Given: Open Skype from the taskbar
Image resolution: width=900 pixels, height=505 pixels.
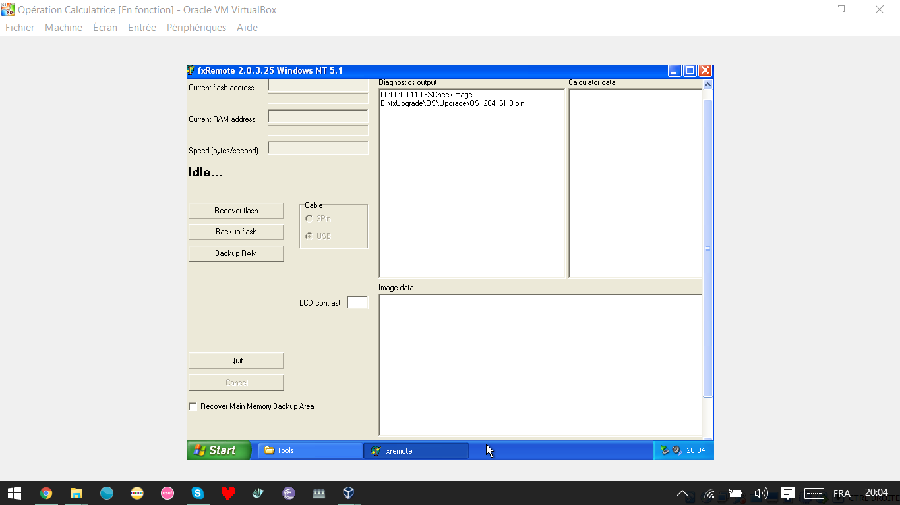Looking at the screenshot, I should (x=198, y=492).
